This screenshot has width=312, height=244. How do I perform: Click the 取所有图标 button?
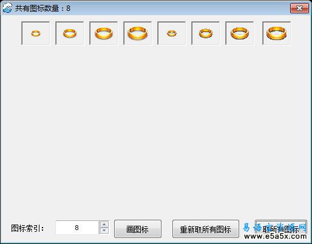pos(281,229)
